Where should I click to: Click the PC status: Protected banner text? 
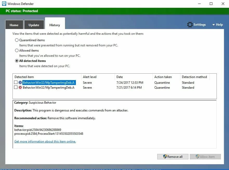(x=22, y=11)
